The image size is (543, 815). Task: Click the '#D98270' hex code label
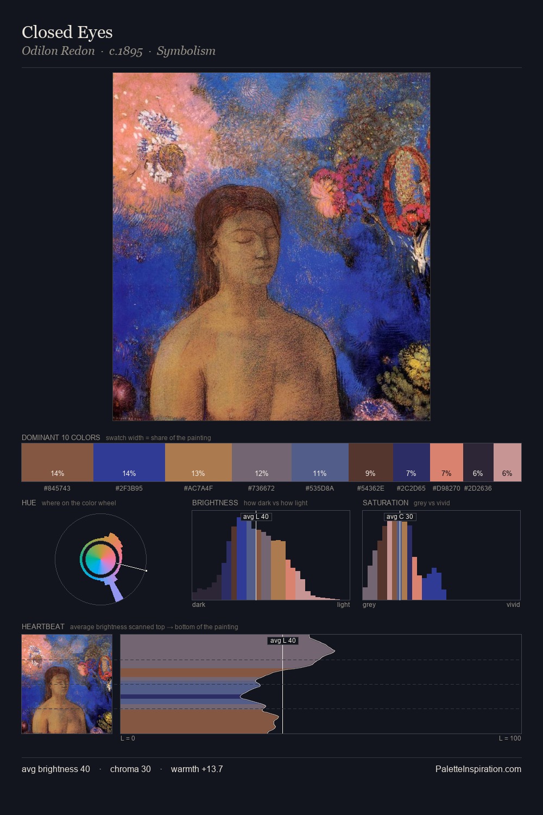coord(446,488)
